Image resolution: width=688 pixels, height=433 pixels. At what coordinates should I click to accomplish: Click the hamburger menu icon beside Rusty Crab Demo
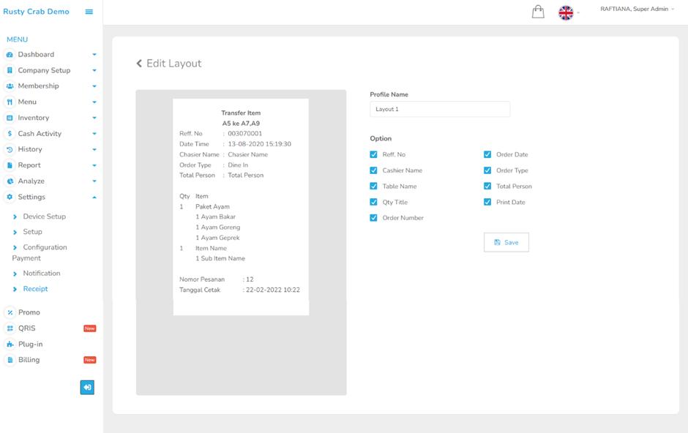tap(89, 12)
